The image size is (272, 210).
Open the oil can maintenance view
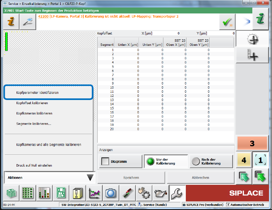161,193
